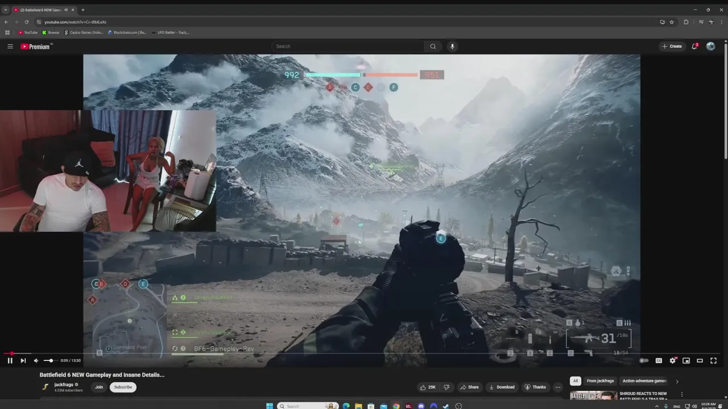Enable theater mode view
Viewport: 728px width, 409px height.
click(700, 360)
